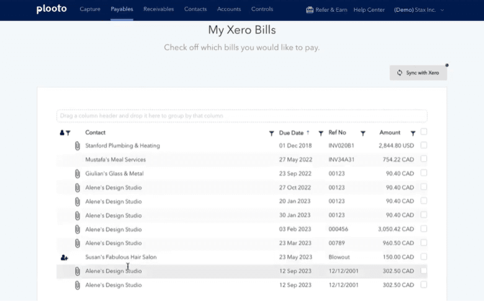484x302 pixels.
Task: Open the Capture tab
Action: (90, 9)
